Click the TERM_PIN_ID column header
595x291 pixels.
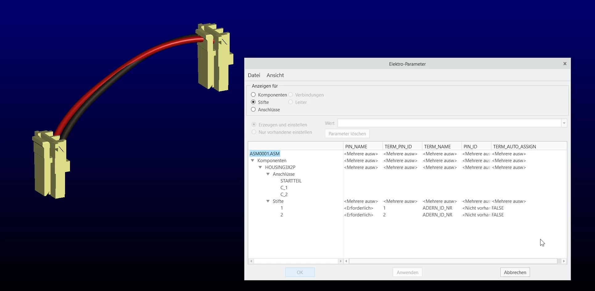pos(402,146)
